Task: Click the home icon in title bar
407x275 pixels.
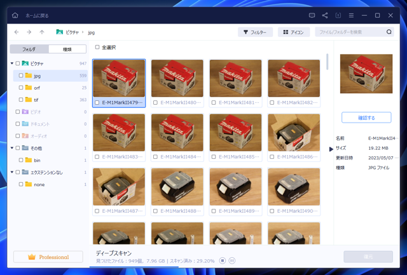Action: coord(15,15)
